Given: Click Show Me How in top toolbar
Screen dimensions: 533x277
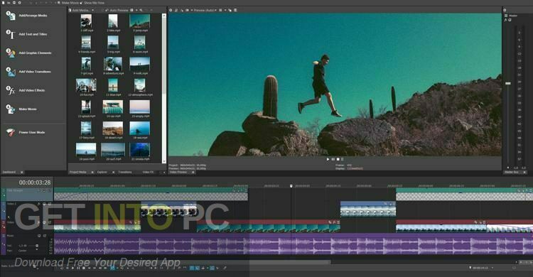Looking at the screenshot, I should click(92, 3).
